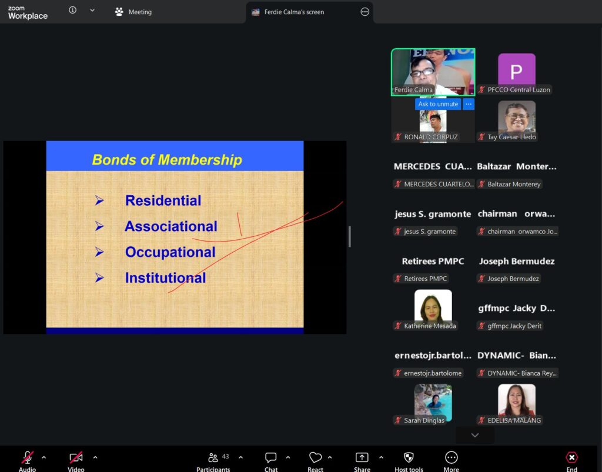
Task: Open Host tools shield icon
Action: pos(409,458)
